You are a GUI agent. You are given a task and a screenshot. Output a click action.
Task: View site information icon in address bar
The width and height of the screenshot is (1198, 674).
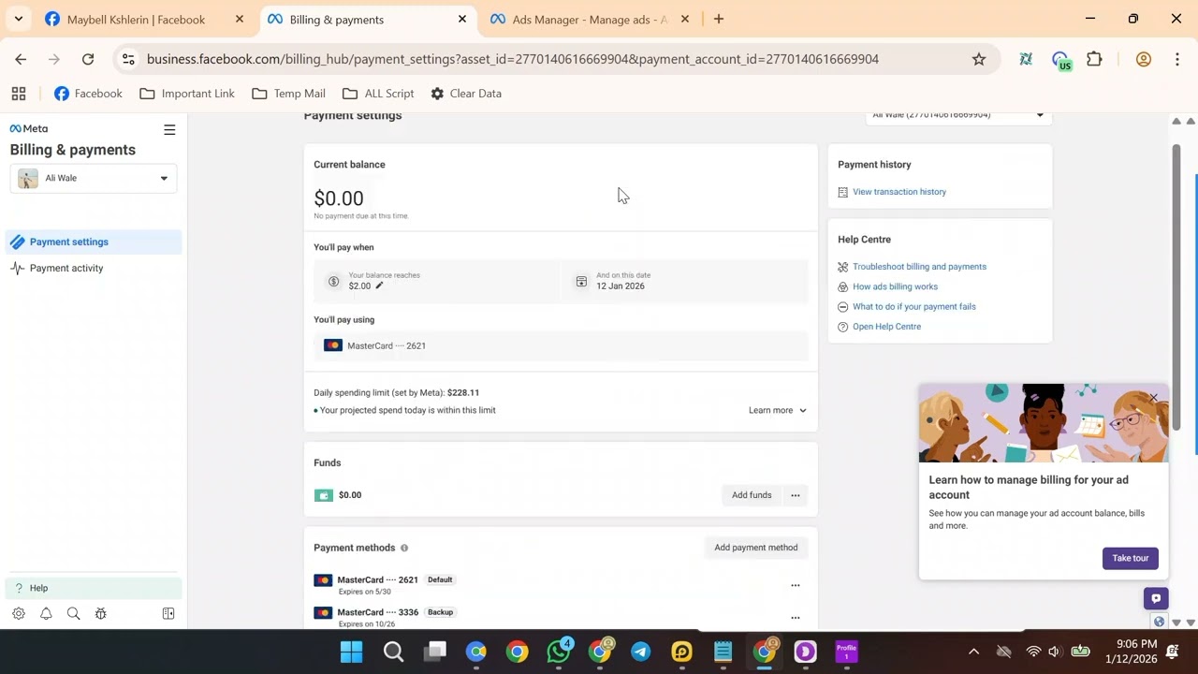pyautogui.click(x=128, y=59)
